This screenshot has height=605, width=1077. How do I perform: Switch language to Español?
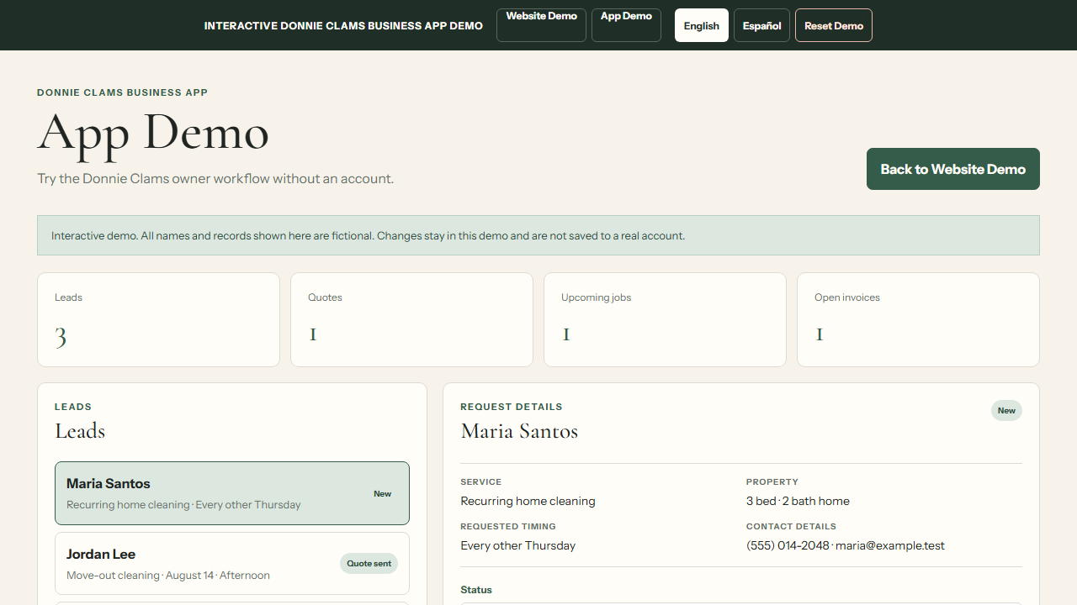pos(762,25)
